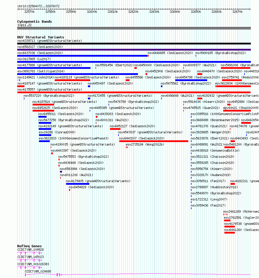Open nsv4179405 gnomADStructuralVariants label
This screenshot has width=259, height=278.
[x=98, y=181]
